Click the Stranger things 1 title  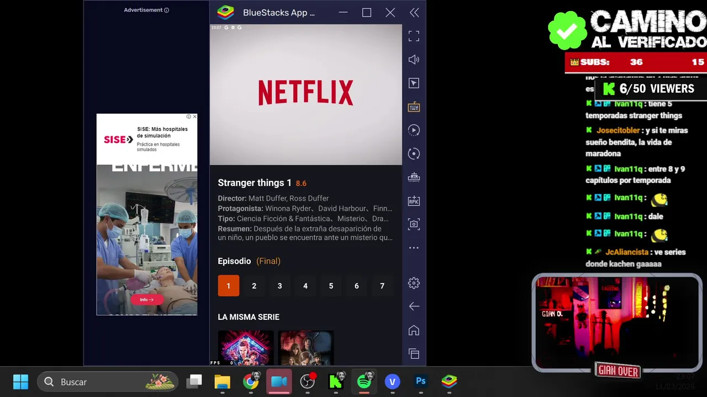[x=255, y=183]
